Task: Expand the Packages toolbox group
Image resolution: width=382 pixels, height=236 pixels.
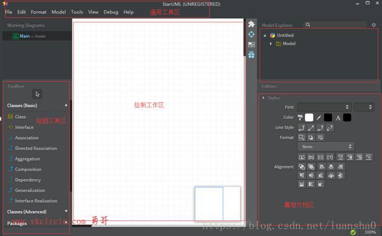Action: (66, 223)
